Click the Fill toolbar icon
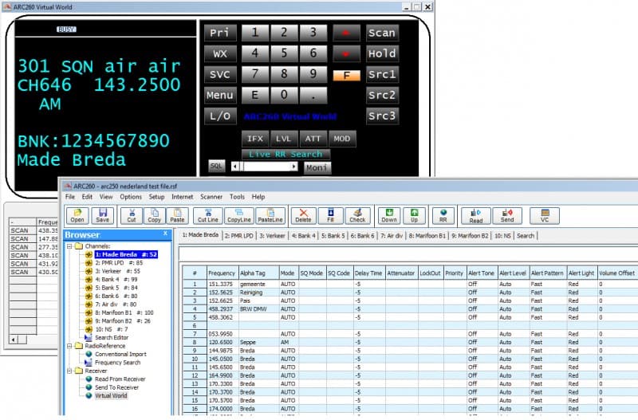This screenshot has height=420, width=638. 330,215
